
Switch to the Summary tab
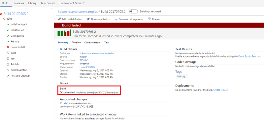[63, 43]
